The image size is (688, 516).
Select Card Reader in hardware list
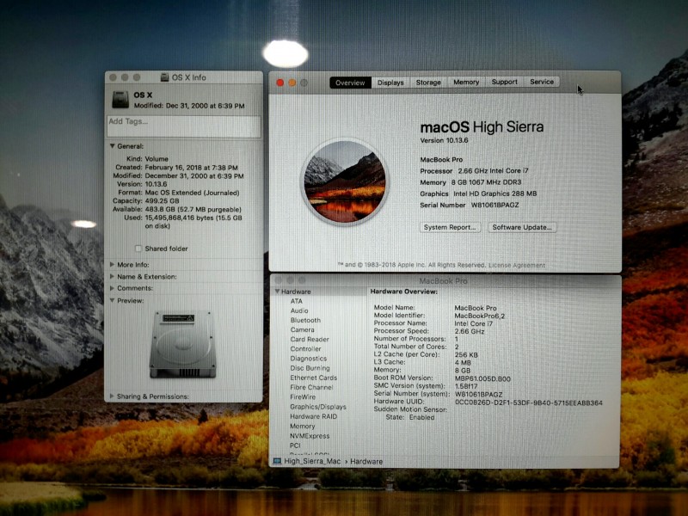click(310, 339)
